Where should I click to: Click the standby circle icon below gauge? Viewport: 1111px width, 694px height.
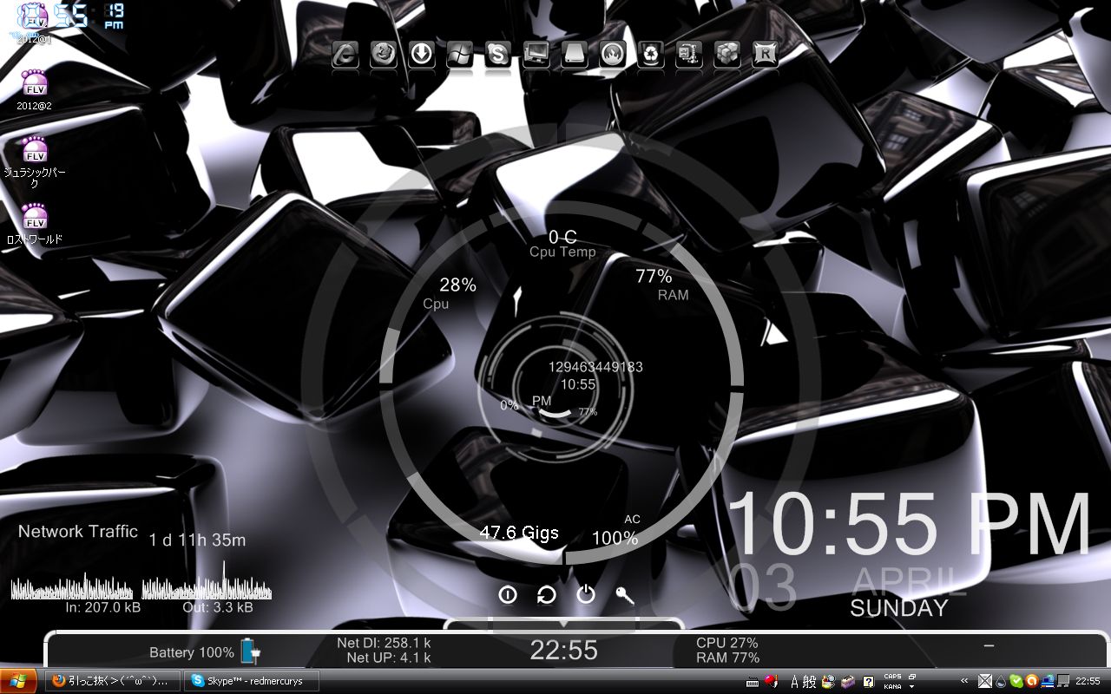(x=508, y=594)
